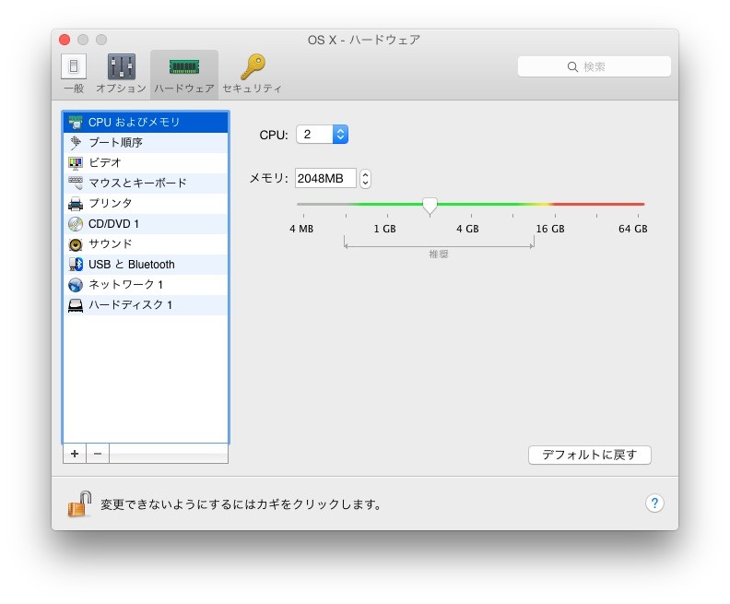Click the サウンド speaker icon

pos(76,244)
